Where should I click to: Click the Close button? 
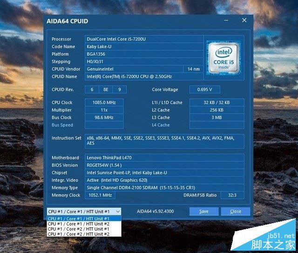pos(236,212)
